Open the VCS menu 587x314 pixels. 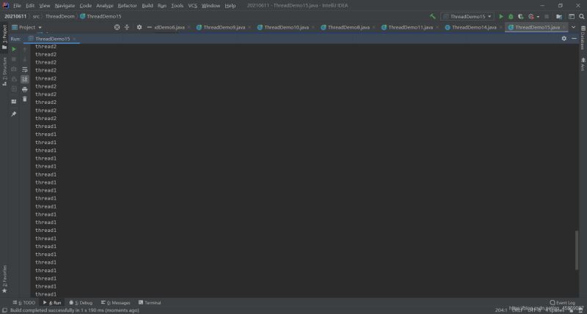point(192,6)
